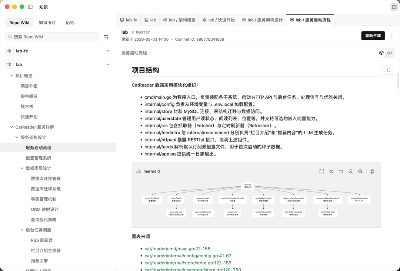
Task: Open cat/reader/cmd/main.go:22-158 link
Action: (177, 248)
